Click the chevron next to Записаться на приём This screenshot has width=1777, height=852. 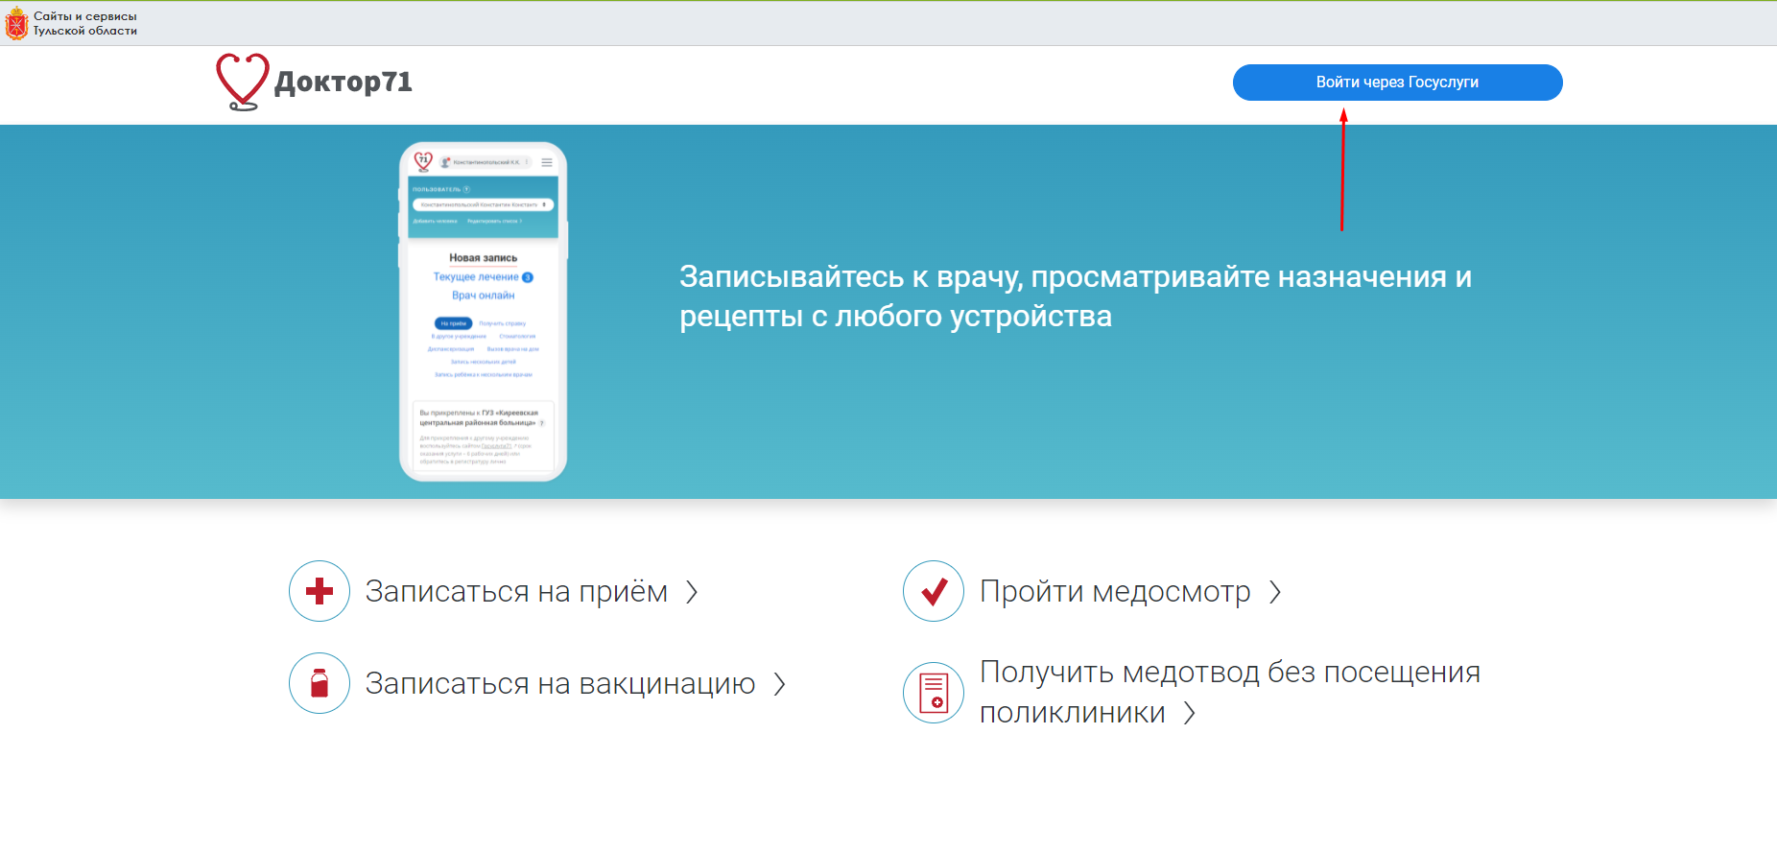pyautogui.click(x=692, y=592)
